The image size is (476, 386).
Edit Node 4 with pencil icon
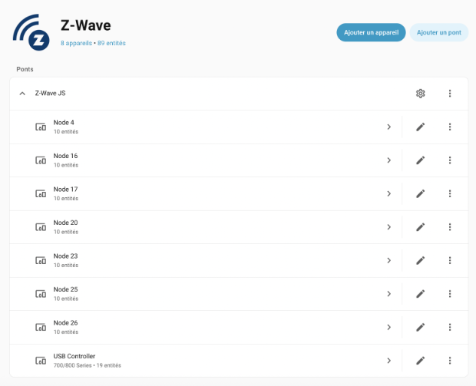coord(420,127)
